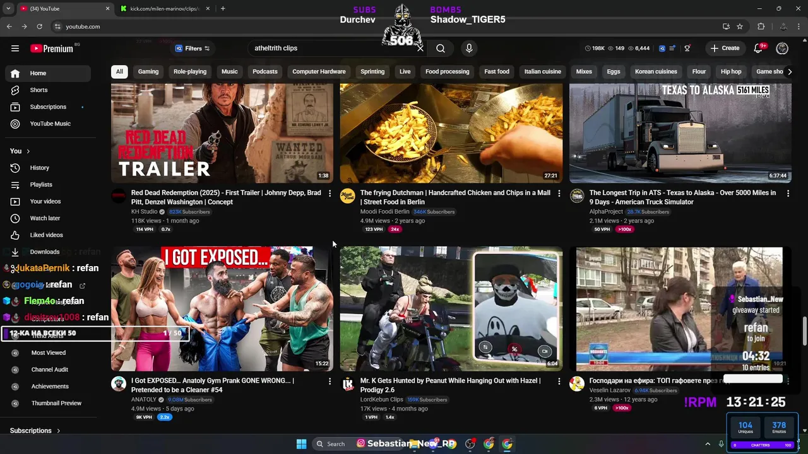
Task: Open Most Viewed in sidebar
Action: tap(48, 352)
